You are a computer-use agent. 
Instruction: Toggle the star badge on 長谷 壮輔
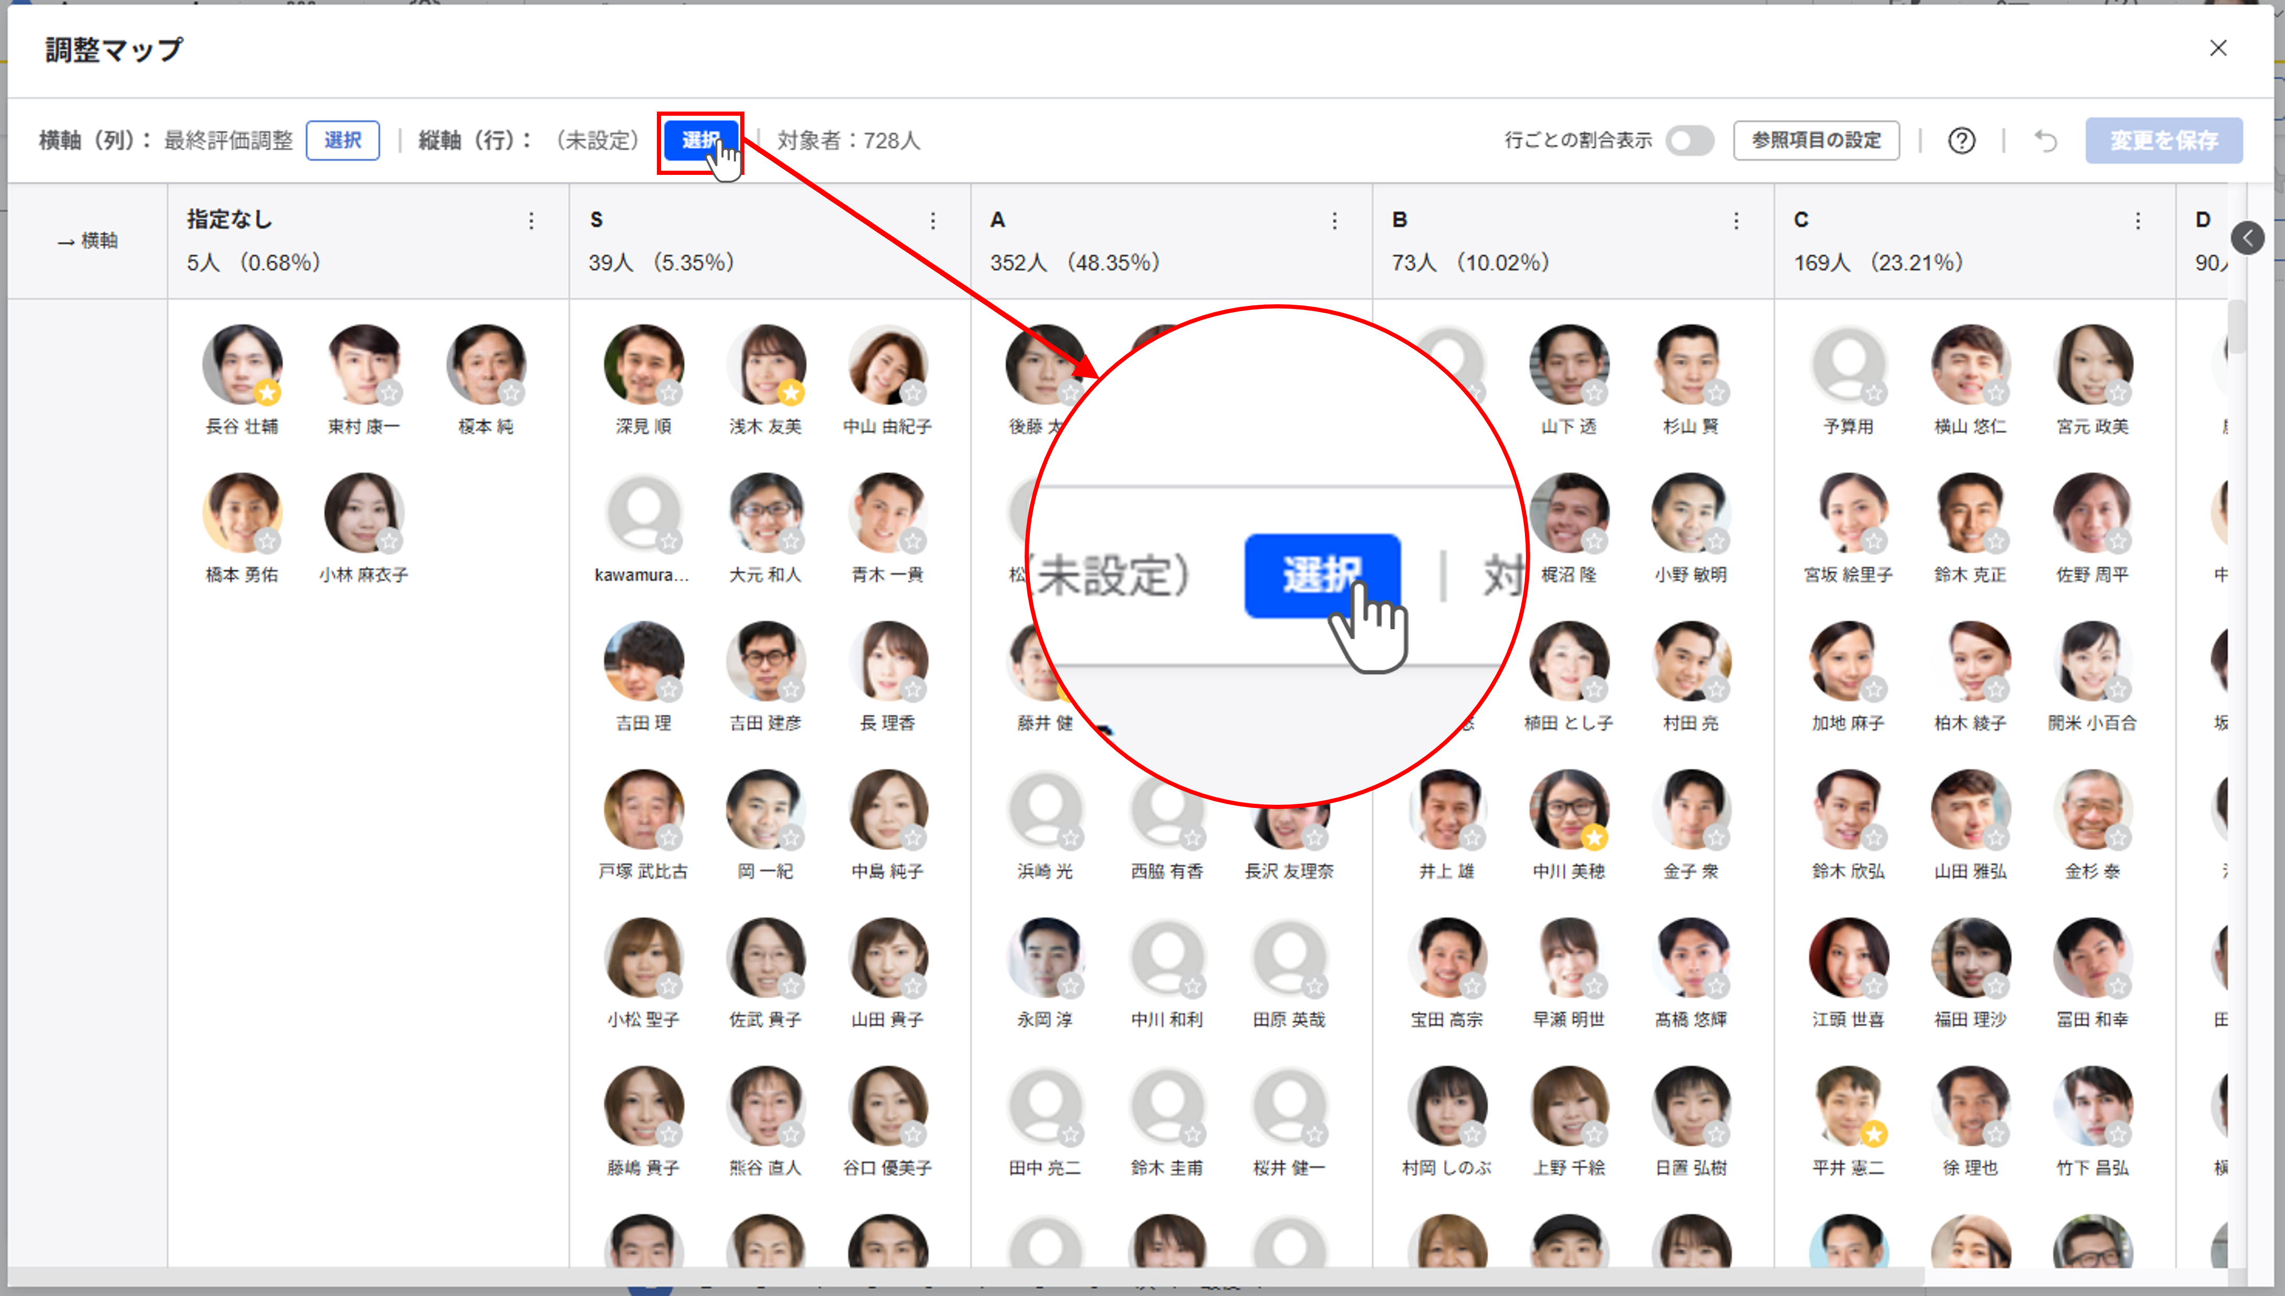(x=266, y=393)
